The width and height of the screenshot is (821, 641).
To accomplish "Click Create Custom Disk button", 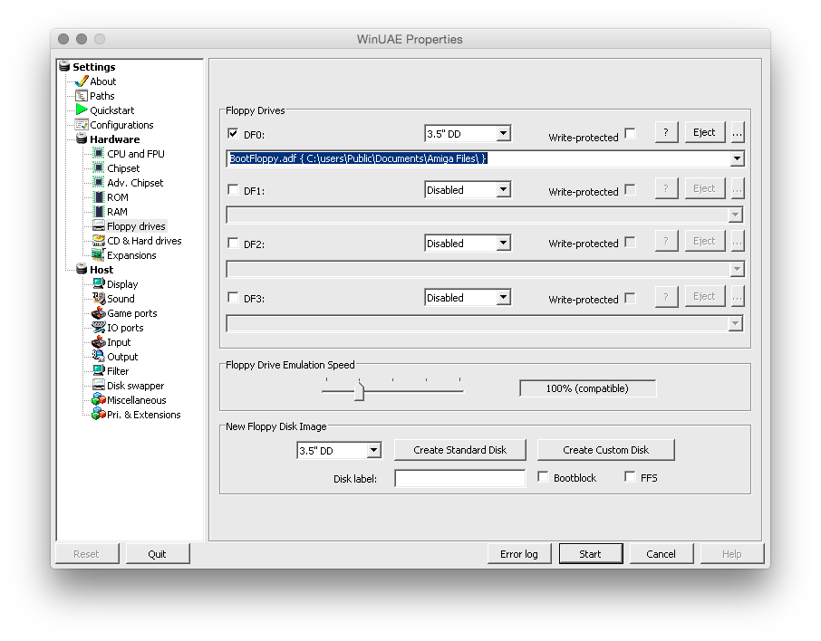I will pos(606,450).
